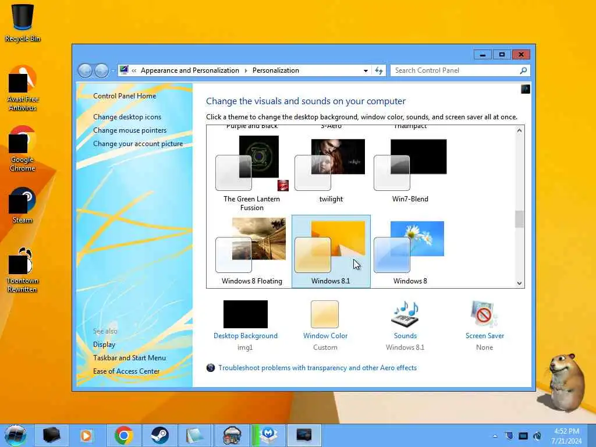Viewport: 596px width, 447px height.
Task: Open the Sounds keyboard icon
Action: click(405, 314)
